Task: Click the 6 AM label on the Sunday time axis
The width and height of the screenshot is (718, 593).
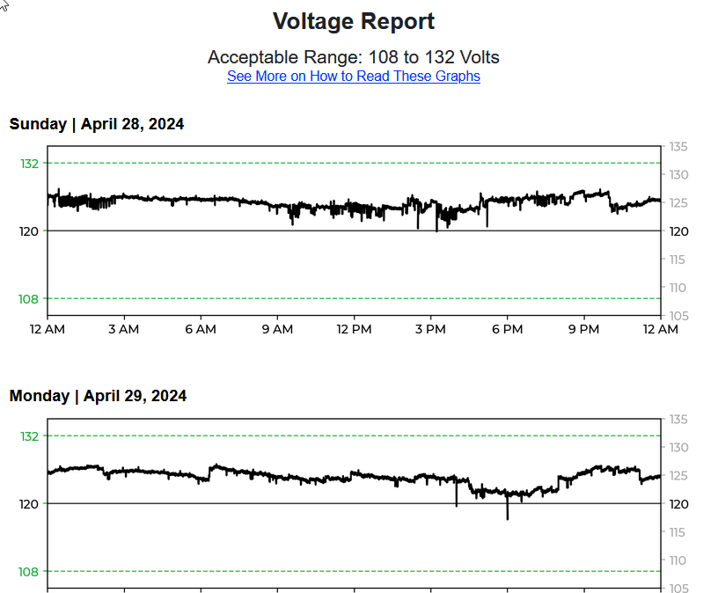Action: click(201, 329)
